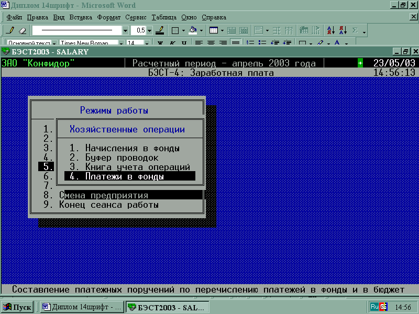Click the Insert Table icon

(x=214, y=30)
